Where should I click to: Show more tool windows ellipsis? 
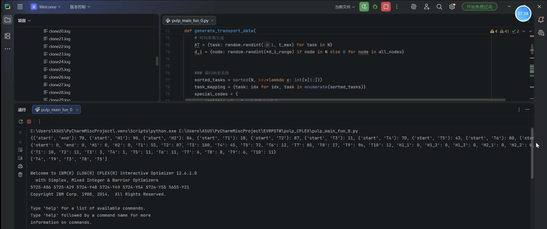pyautogui.click(x=7, y=49)
